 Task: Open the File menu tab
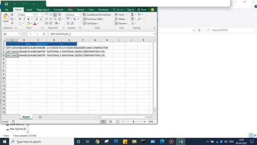(7, 10)
